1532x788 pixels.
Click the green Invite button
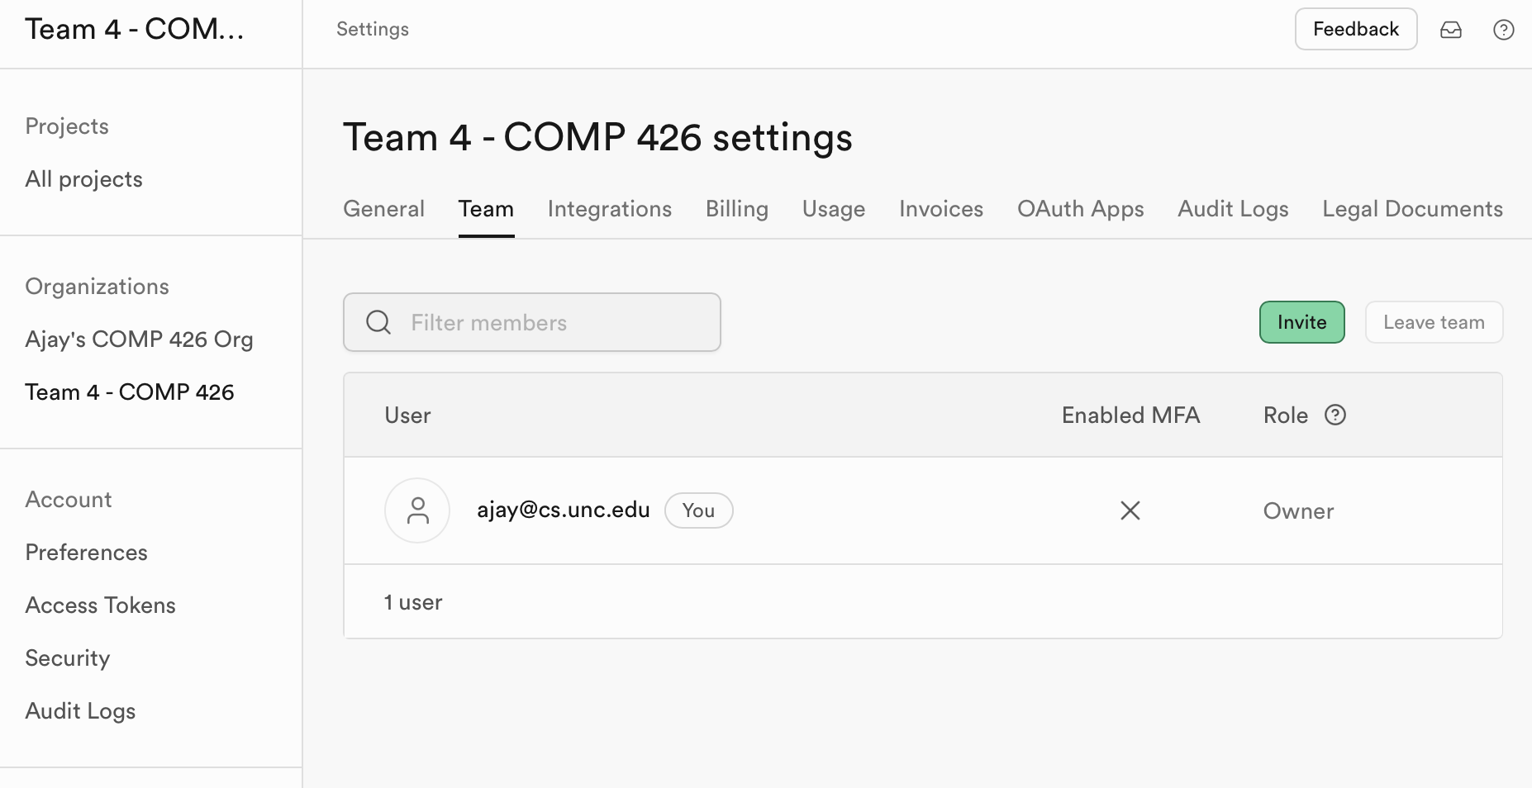click(x=1302, y=322)
